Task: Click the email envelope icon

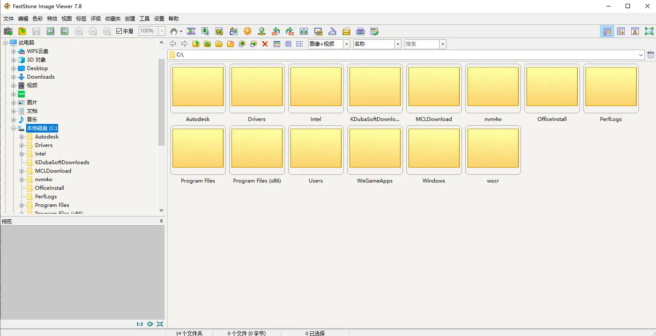Action: pos(346,31)
